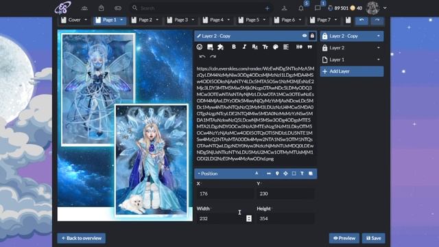Open Layer 1 options dropdown
The height and width of the screenshot is (247, 439).
tap(378, 60)
